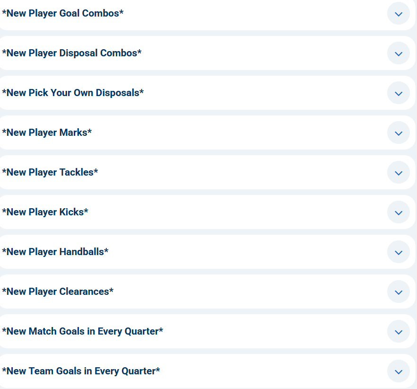The width and height of the screenshot is (417, 389).
Task: Expand the New Player Tackles chevron
Action: [x=399, y=173]
